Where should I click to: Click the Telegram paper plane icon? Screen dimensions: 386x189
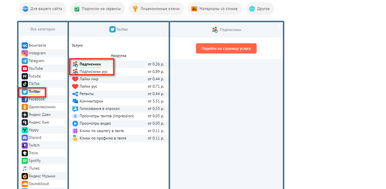pyautogui.click(x=25, y=61)
